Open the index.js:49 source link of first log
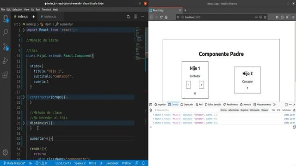Viewport: 296px width, 166px height. click(289, 115)
